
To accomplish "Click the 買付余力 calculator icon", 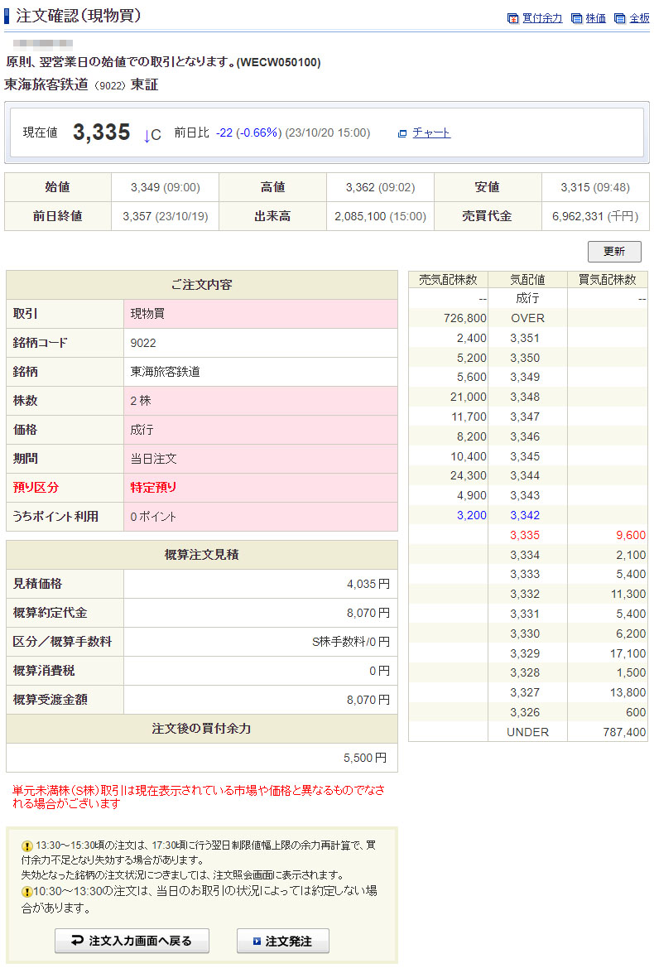I will tap(512, 18).
